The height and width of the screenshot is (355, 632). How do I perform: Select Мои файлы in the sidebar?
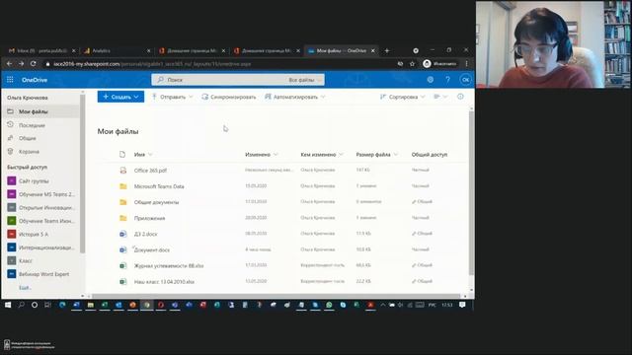click(40, 111)
